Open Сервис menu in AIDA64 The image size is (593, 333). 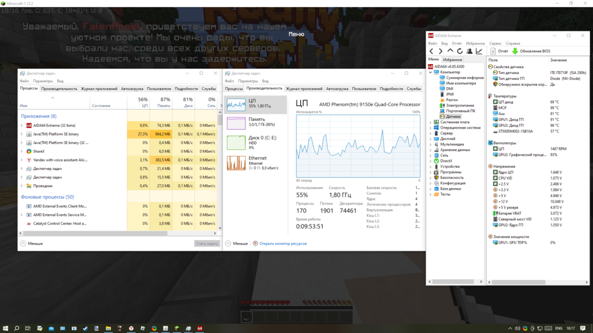coord(495,43)
